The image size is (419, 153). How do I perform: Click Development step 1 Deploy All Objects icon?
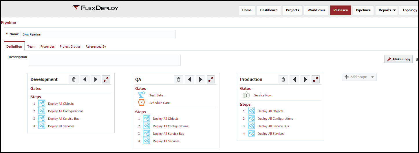pos(42,104)
